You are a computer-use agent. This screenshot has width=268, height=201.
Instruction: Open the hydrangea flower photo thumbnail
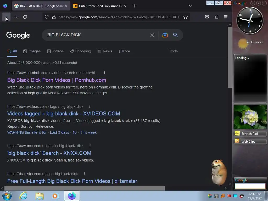pyautogui.click(x=250, y=117)
